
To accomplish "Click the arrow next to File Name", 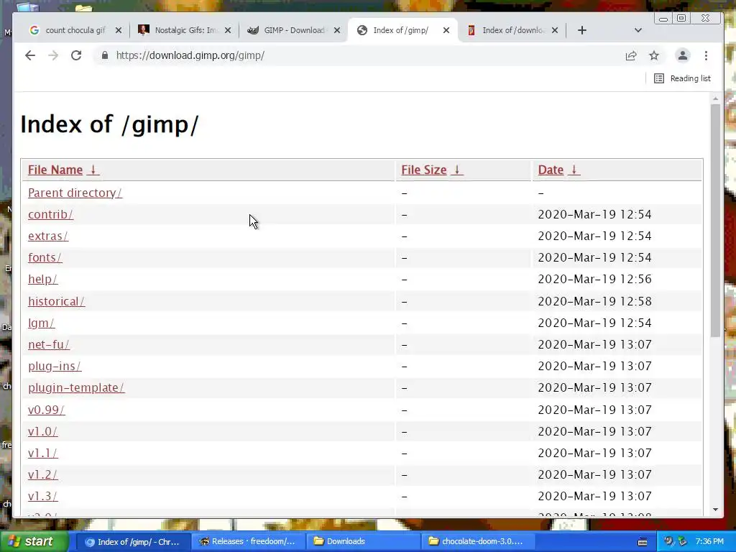I will [93, 170].
